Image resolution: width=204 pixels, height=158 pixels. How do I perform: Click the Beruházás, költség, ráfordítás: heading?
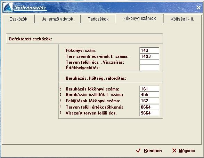pyautogui.click(x=96, y=78)
